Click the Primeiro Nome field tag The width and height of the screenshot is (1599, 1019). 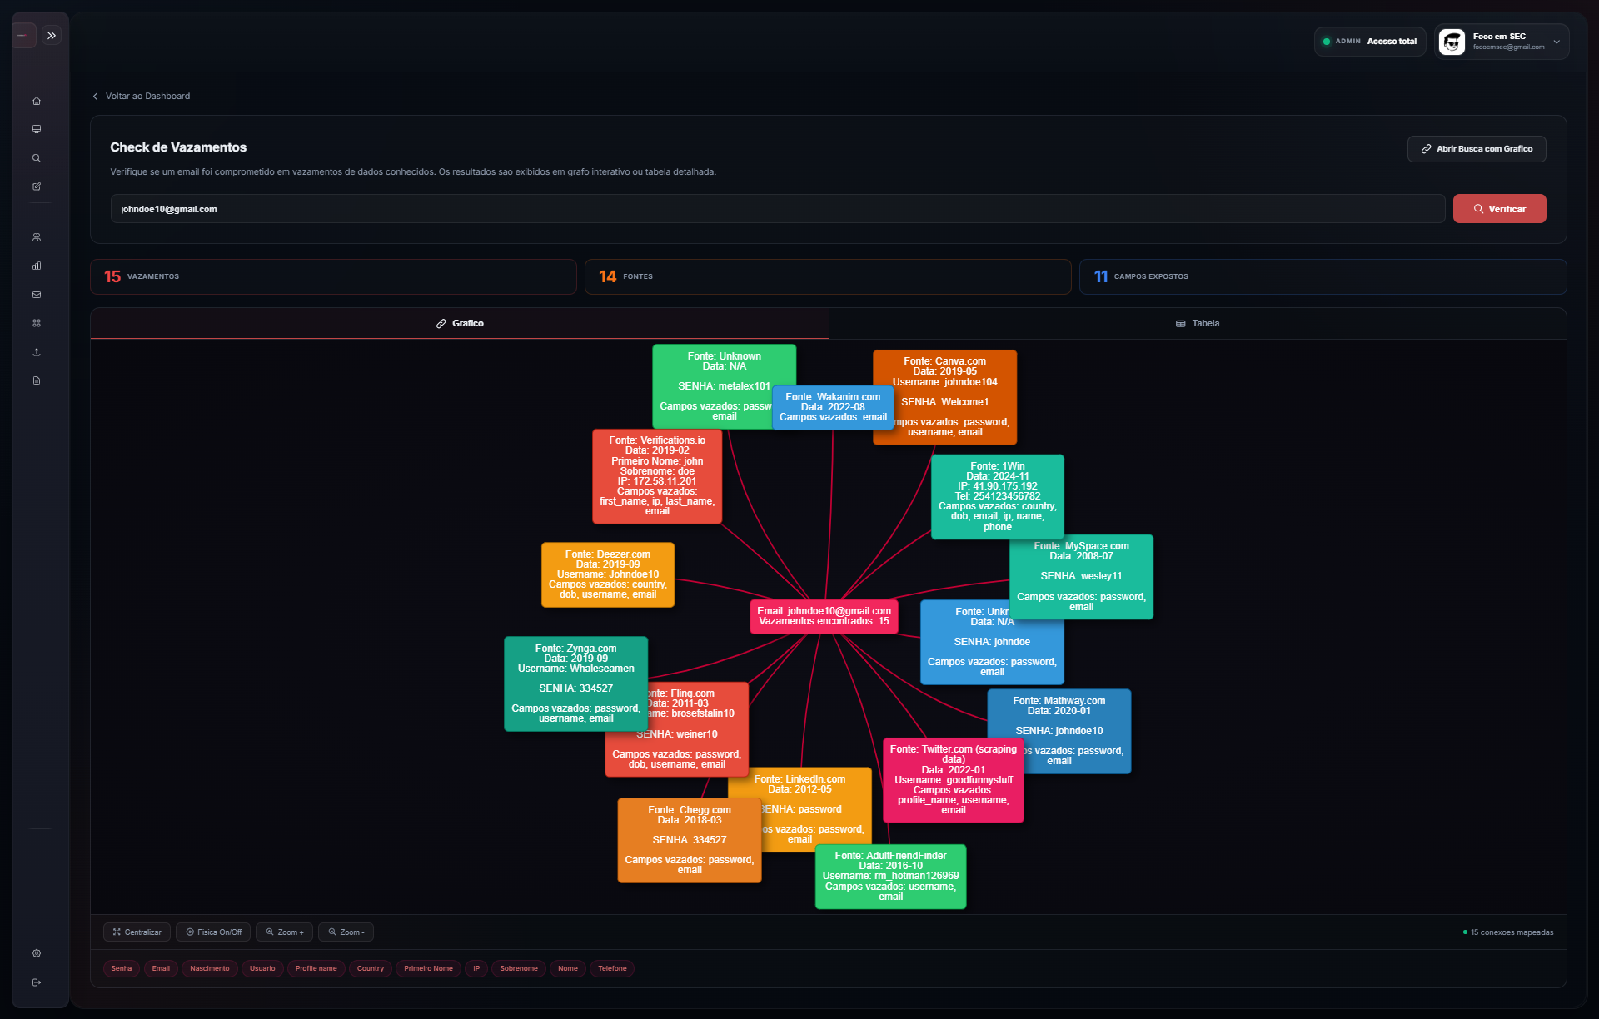[429, 968]
